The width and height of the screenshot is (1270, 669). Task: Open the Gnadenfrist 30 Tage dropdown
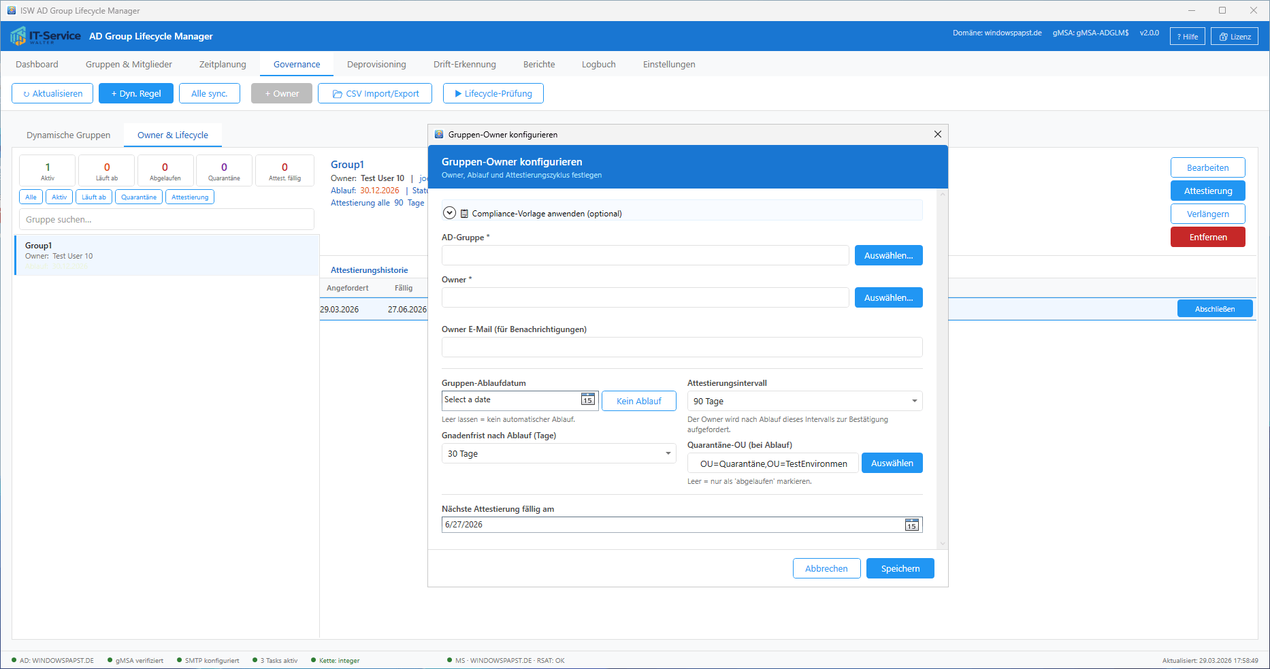click(558, 454)
